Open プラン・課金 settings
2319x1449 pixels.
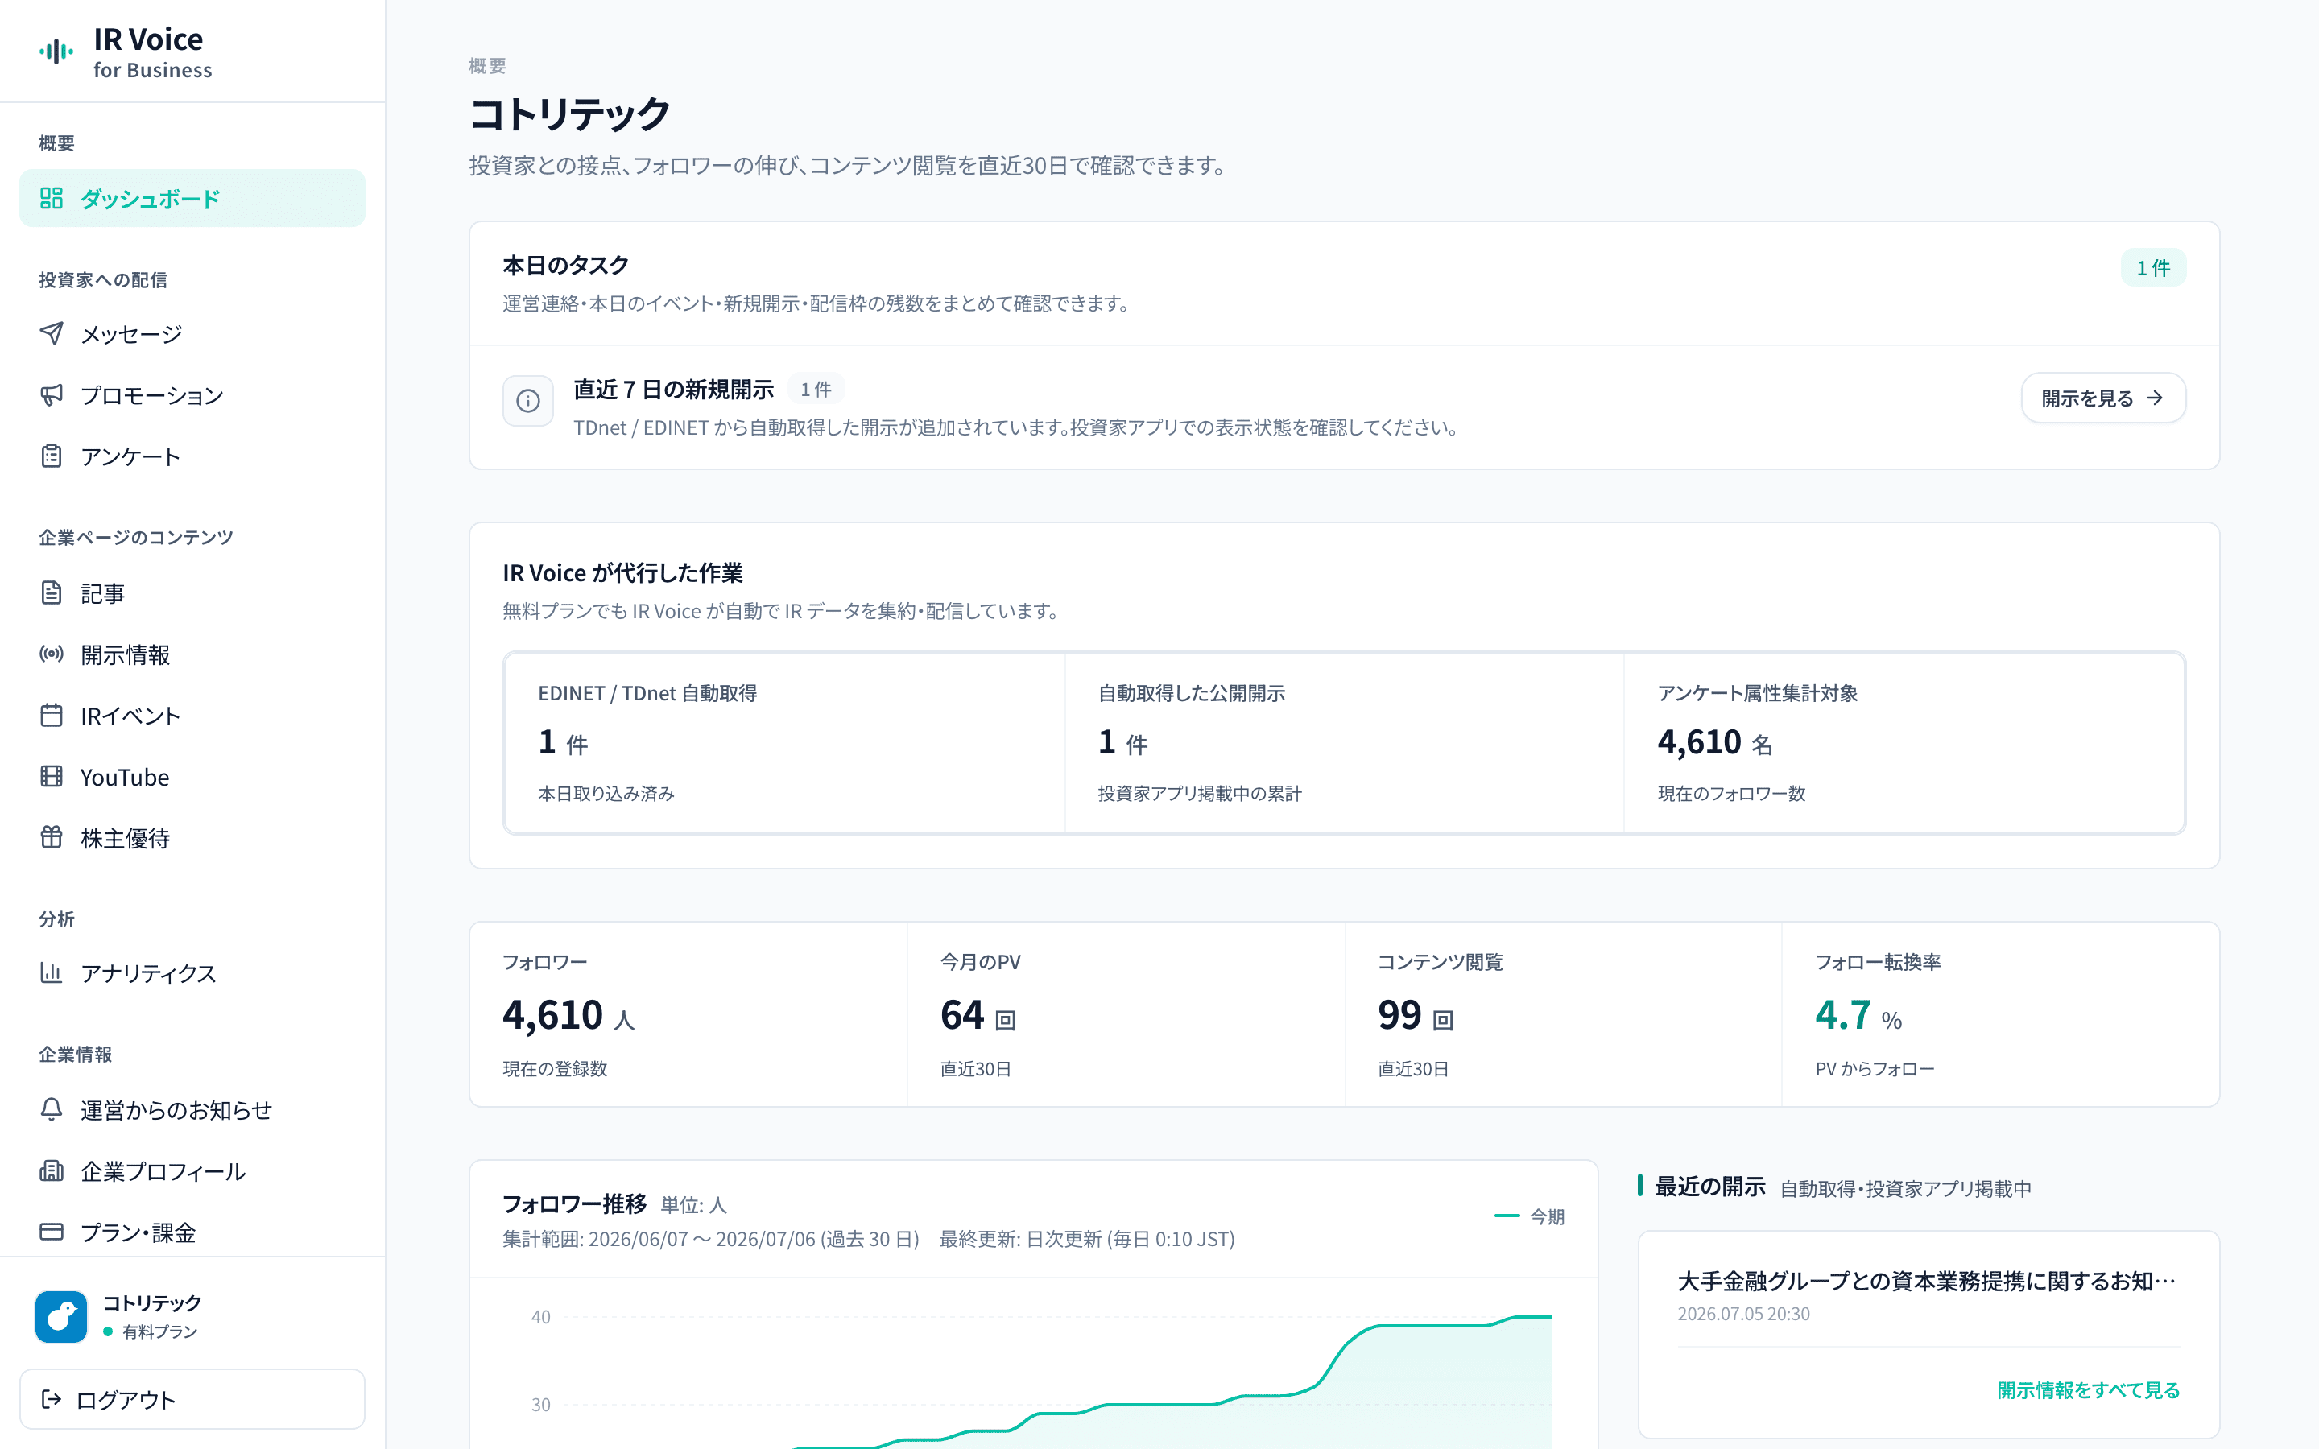pos(192,1232)
